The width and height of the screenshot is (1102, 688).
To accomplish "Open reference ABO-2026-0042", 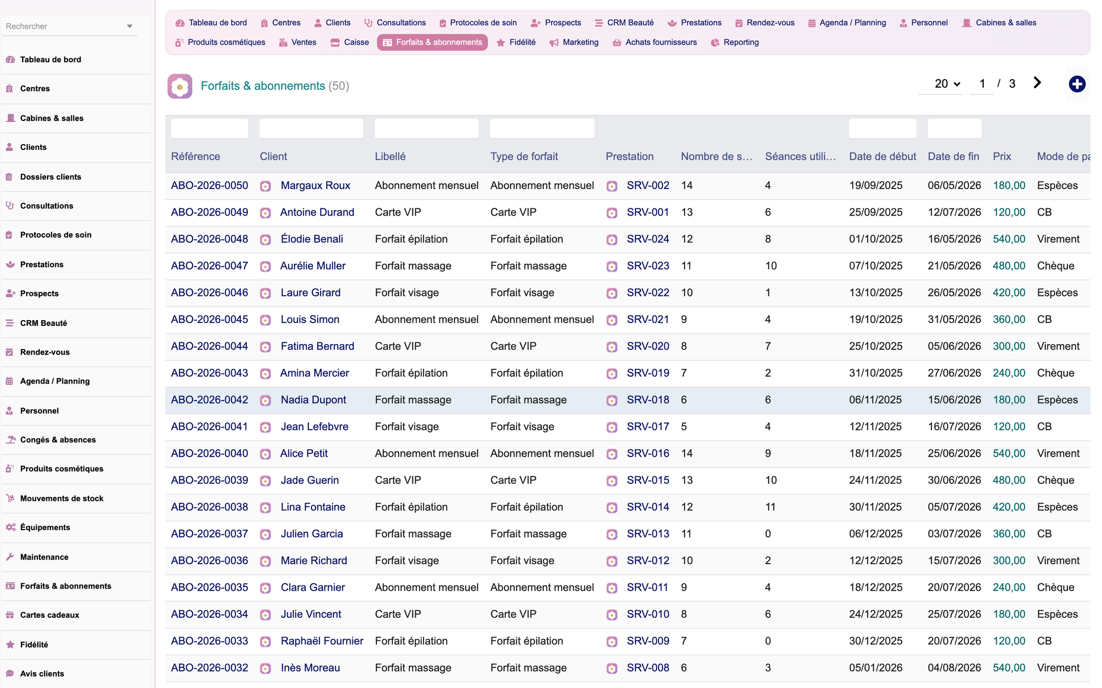I will tap(210, 400).
